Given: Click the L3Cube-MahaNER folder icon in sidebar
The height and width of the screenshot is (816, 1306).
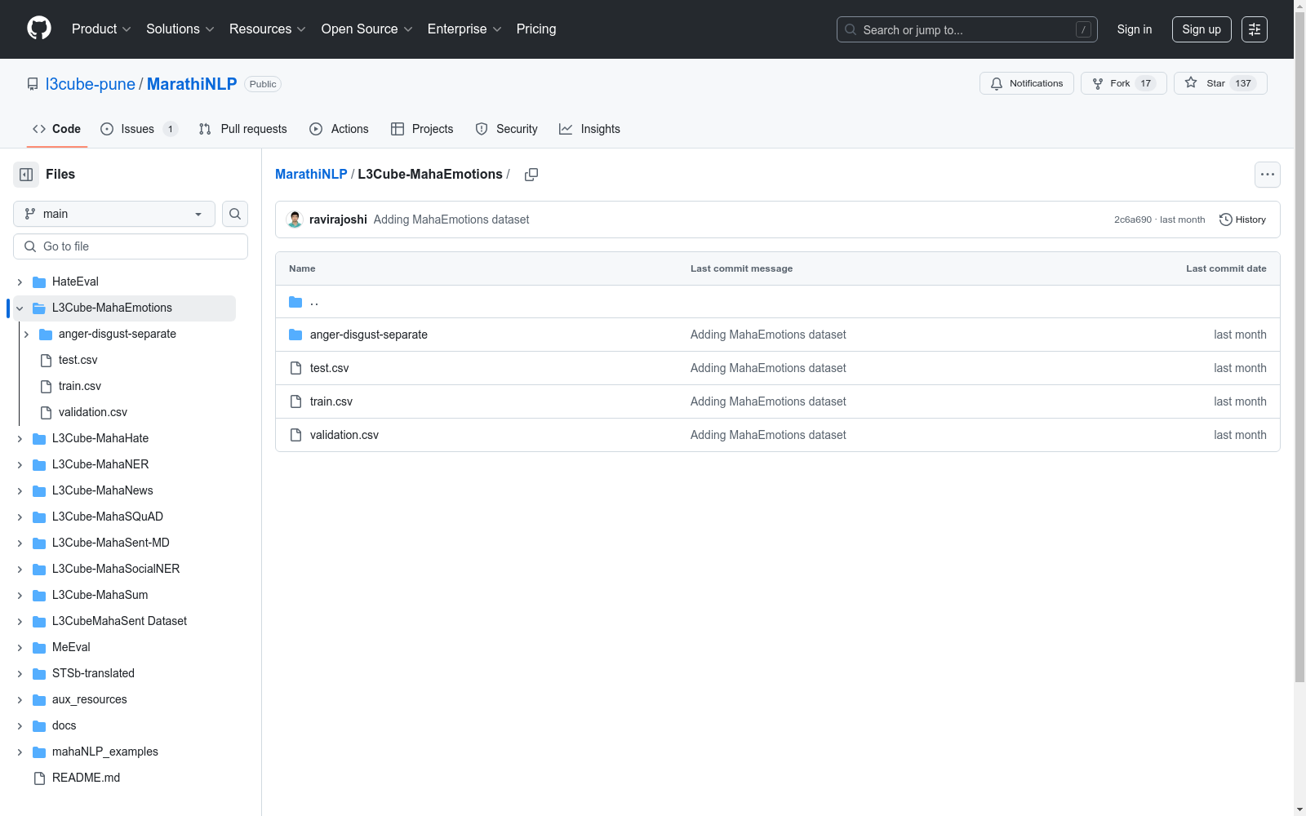Looking at the screenshot, I should 39,465.
